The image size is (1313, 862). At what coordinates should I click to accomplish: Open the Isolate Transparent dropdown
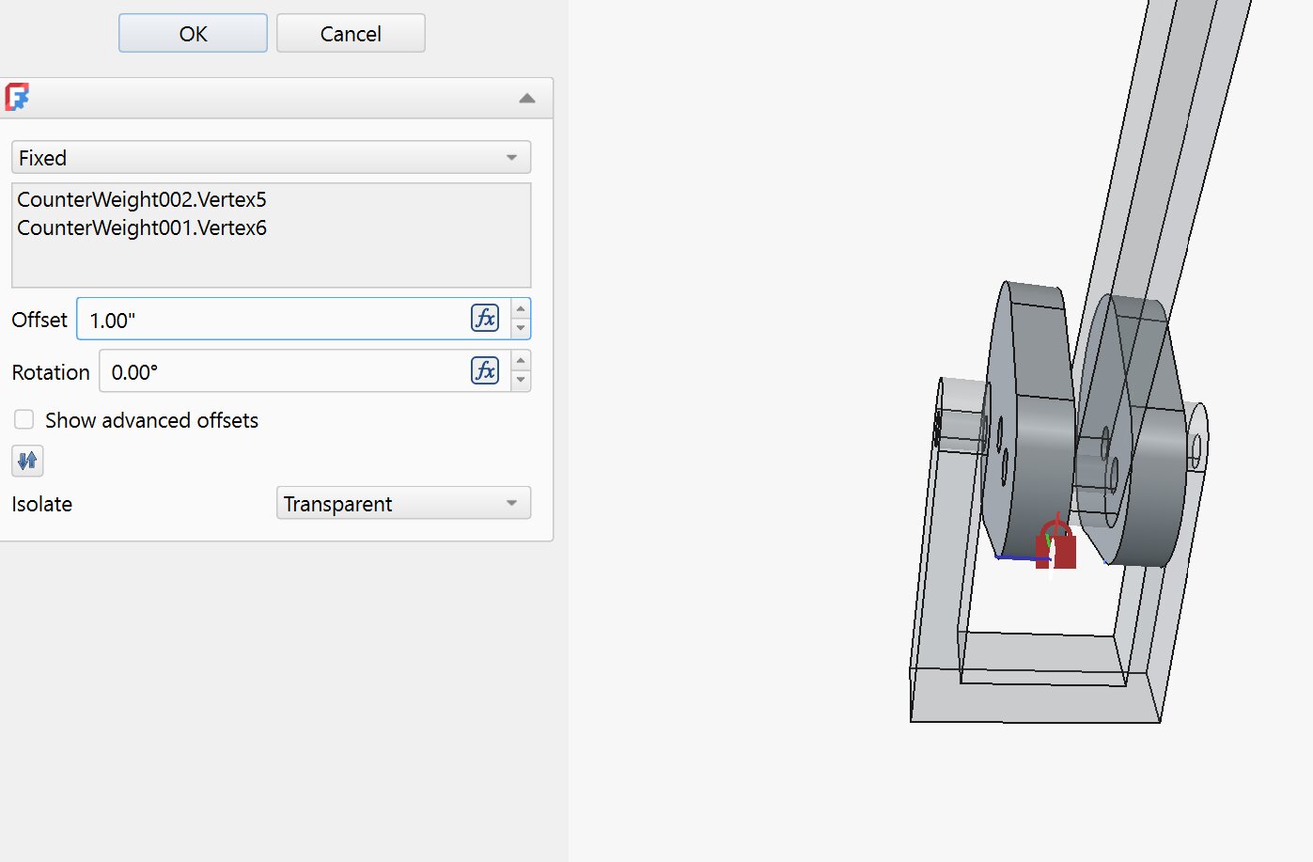click(403, 503)
